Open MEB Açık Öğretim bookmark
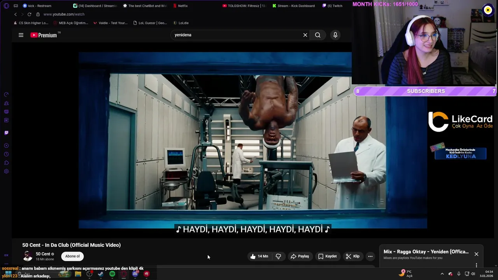 click(71, 23)
